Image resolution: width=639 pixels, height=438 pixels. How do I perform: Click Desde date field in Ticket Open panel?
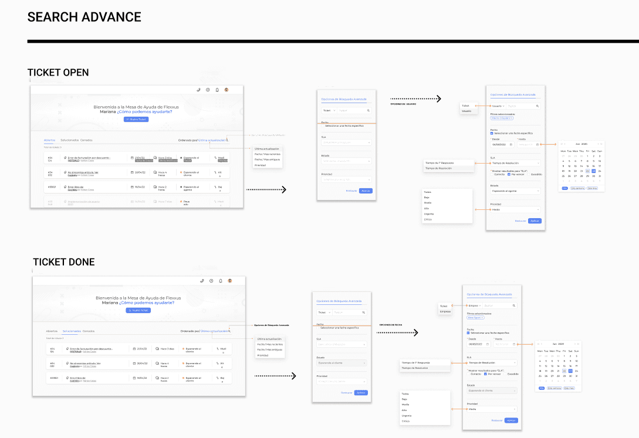pyautogui.click(x=502, y=144)
